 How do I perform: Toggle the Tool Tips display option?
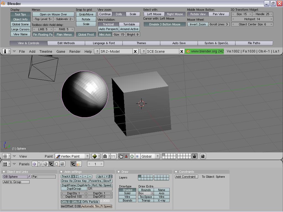(20, 14)
